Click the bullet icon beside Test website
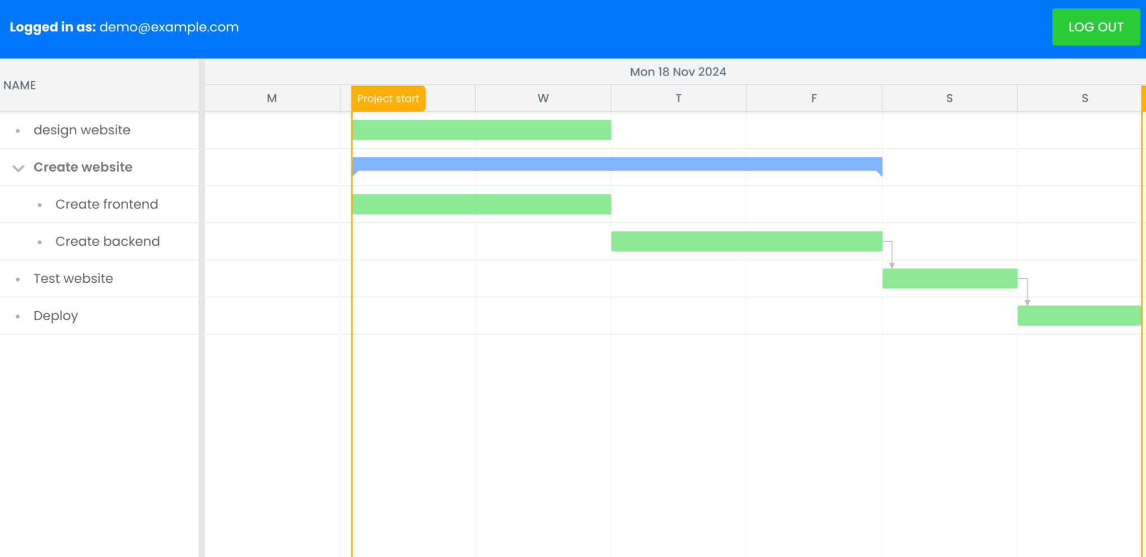Image resolution: width=1146 pixels, height=557 pixels. click(17, 279)
